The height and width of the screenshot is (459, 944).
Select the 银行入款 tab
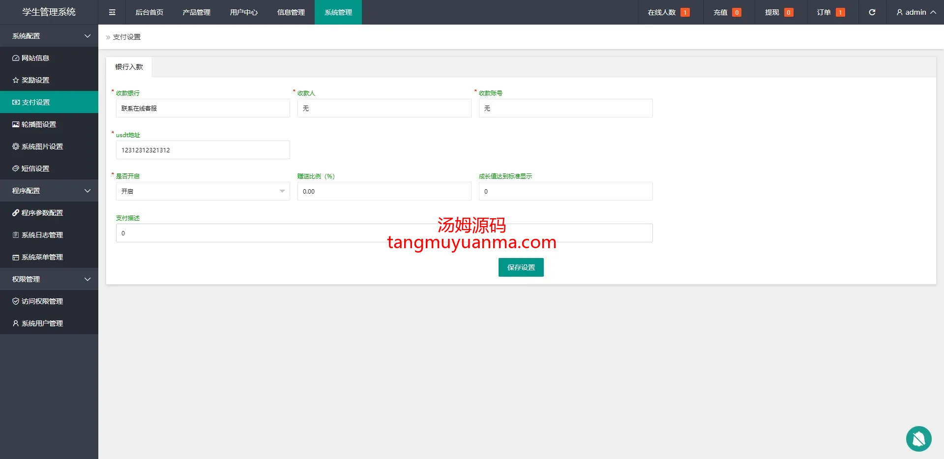(129, 67)
